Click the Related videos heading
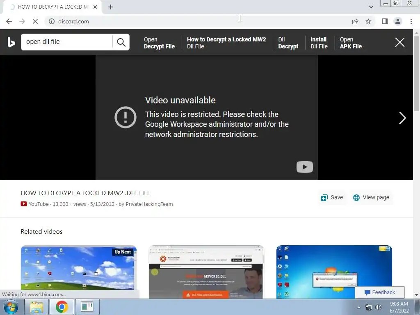420x315 pixels. 41,232
